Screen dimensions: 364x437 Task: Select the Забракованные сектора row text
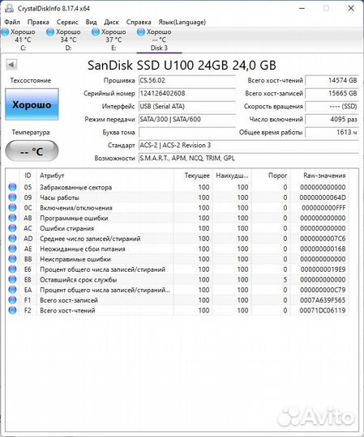(75, 187)
